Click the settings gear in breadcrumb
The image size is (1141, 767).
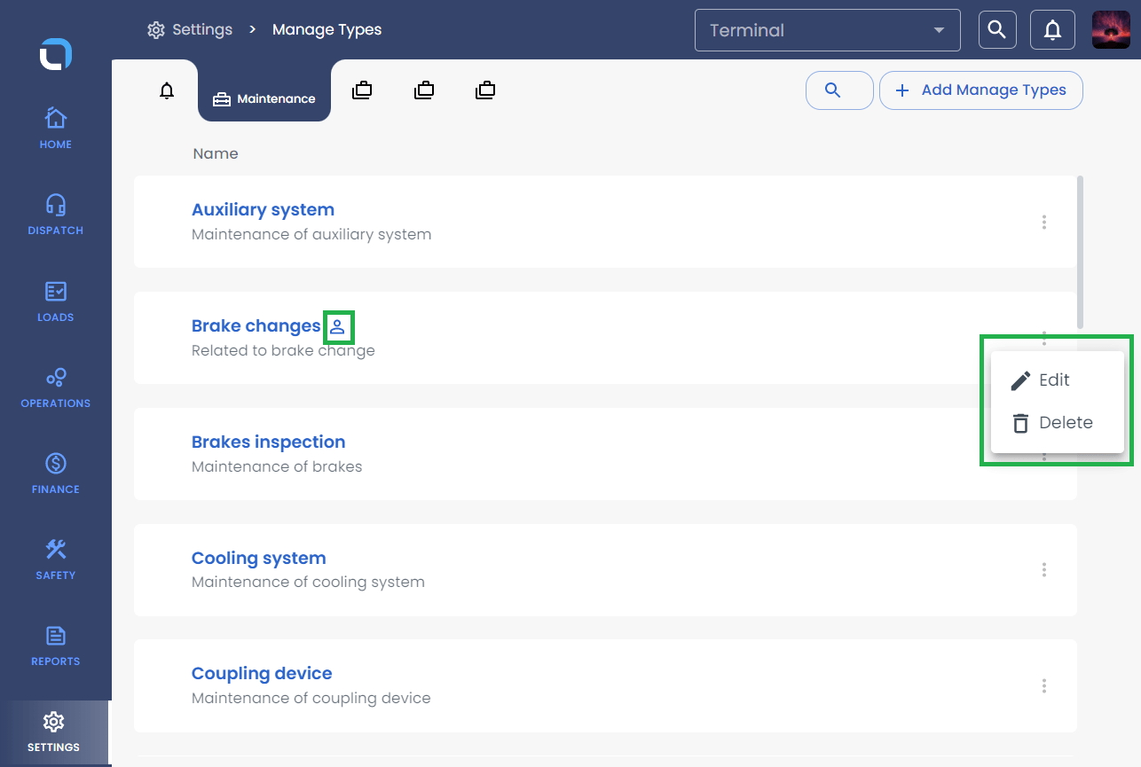pos(156,30)
